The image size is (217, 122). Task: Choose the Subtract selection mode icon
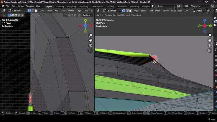click(x=16, y=15)
